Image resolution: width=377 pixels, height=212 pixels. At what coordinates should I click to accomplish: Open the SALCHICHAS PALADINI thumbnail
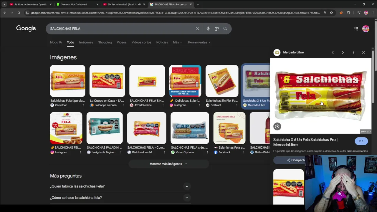[x=105, y=128]
